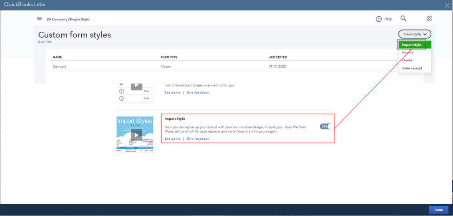Open search with the magnifier icon

(x=404, y=19)
